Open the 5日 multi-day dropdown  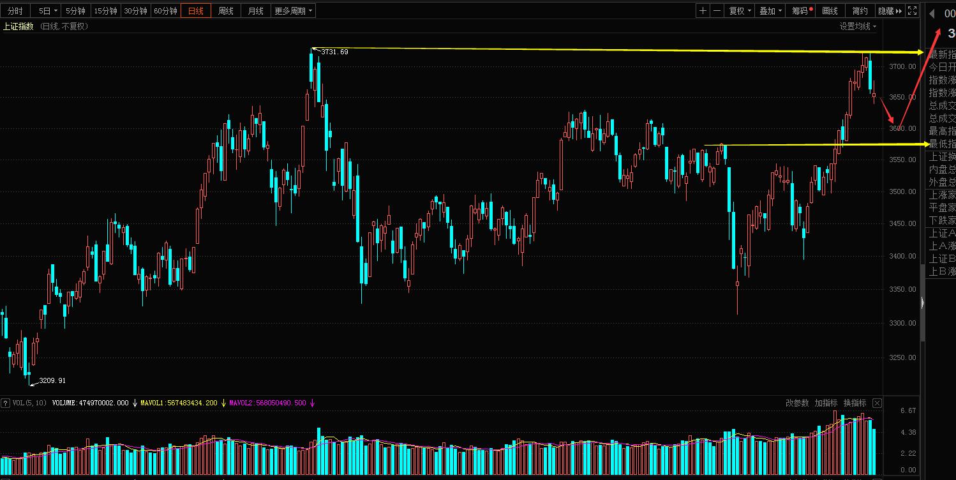47,11
